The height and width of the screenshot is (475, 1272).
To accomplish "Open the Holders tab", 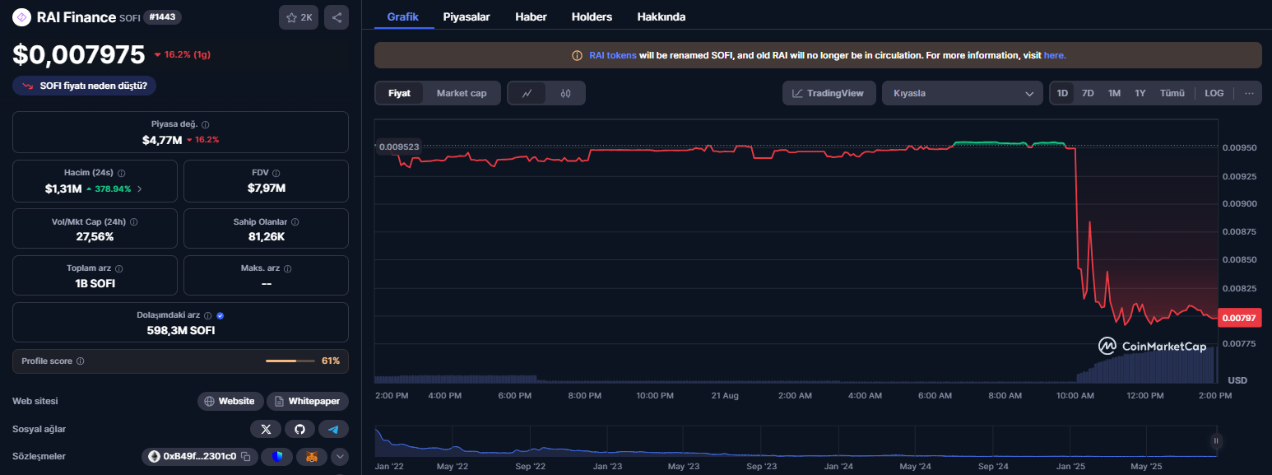I will (592, 16).
